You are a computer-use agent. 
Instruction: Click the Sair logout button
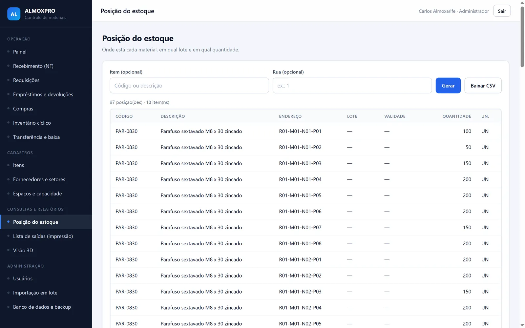(x=502, y=11)
